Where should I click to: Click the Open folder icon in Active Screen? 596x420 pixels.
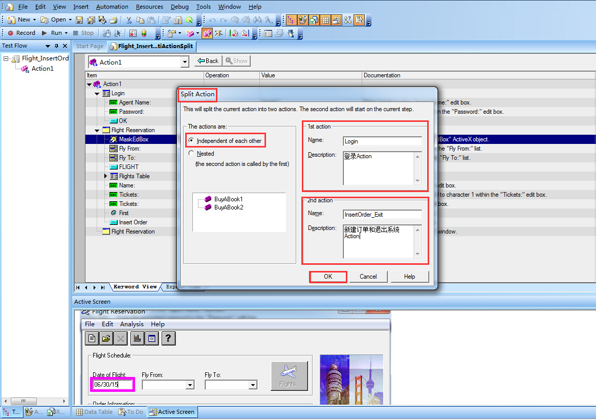(x=106, y=338)
